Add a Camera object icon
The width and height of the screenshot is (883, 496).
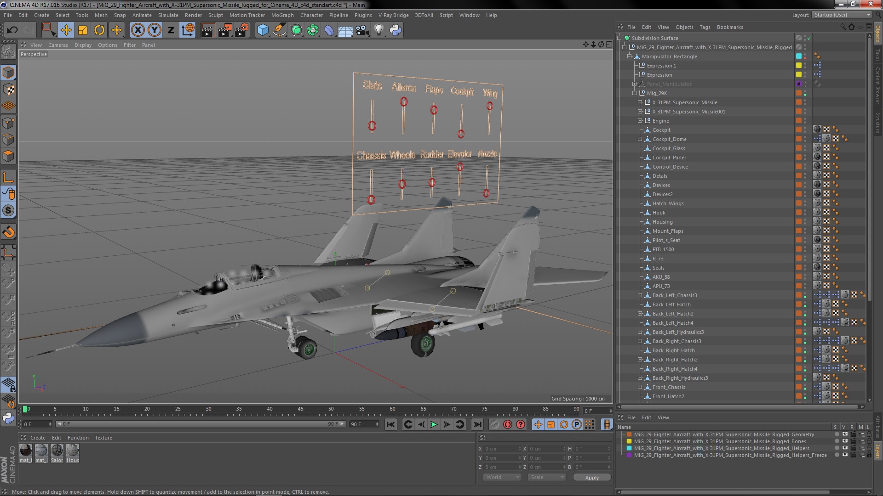(362, 30)
